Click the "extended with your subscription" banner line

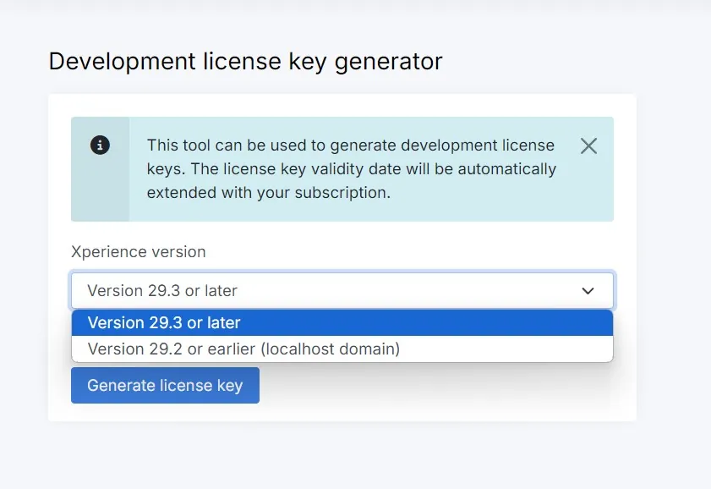point(269,193)
